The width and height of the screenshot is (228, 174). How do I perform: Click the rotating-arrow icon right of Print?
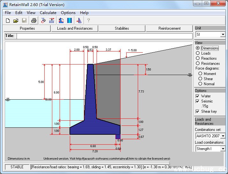[x=43, y=21]
